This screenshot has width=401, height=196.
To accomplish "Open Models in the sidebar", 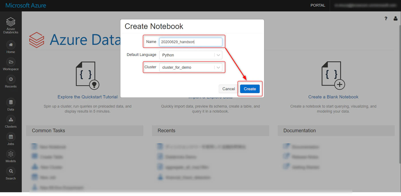I will tap(11, 154).
